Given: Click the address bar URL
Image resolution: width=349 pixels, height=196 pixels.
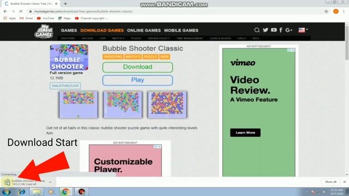Looking at the screenshot, I should pyautogui.click(x=83, y=11).
